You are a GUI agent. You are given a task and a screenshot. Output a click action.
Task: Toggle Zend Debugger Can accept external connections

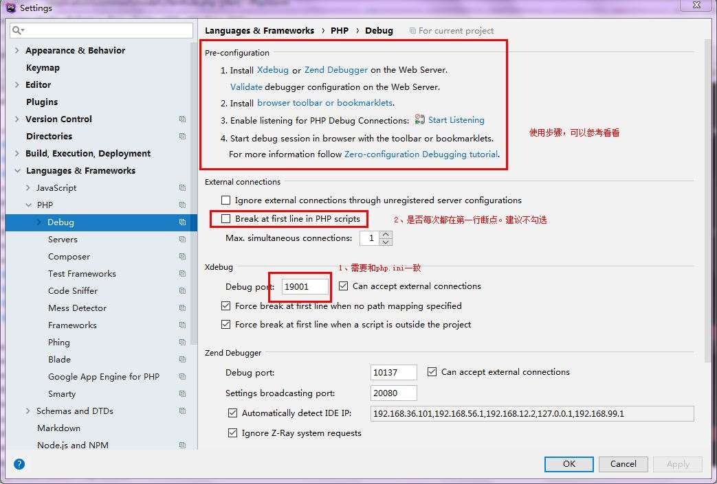pos(432,372)
